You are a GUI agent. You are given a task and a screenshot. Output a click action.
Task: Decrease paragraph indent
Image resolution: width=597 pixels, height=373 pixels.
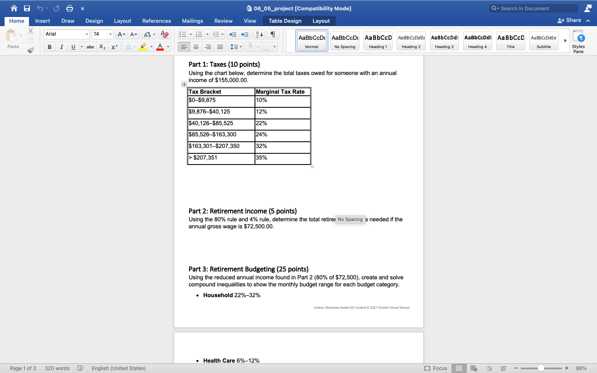[x=233, y=34]
